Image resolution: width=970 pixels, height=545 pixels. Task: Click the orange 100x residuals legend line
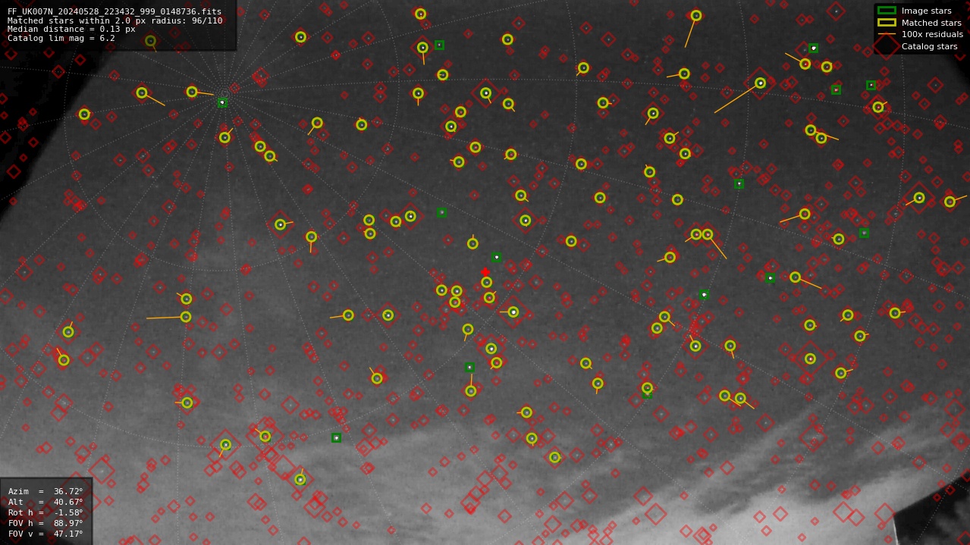(x=887, y=34)
